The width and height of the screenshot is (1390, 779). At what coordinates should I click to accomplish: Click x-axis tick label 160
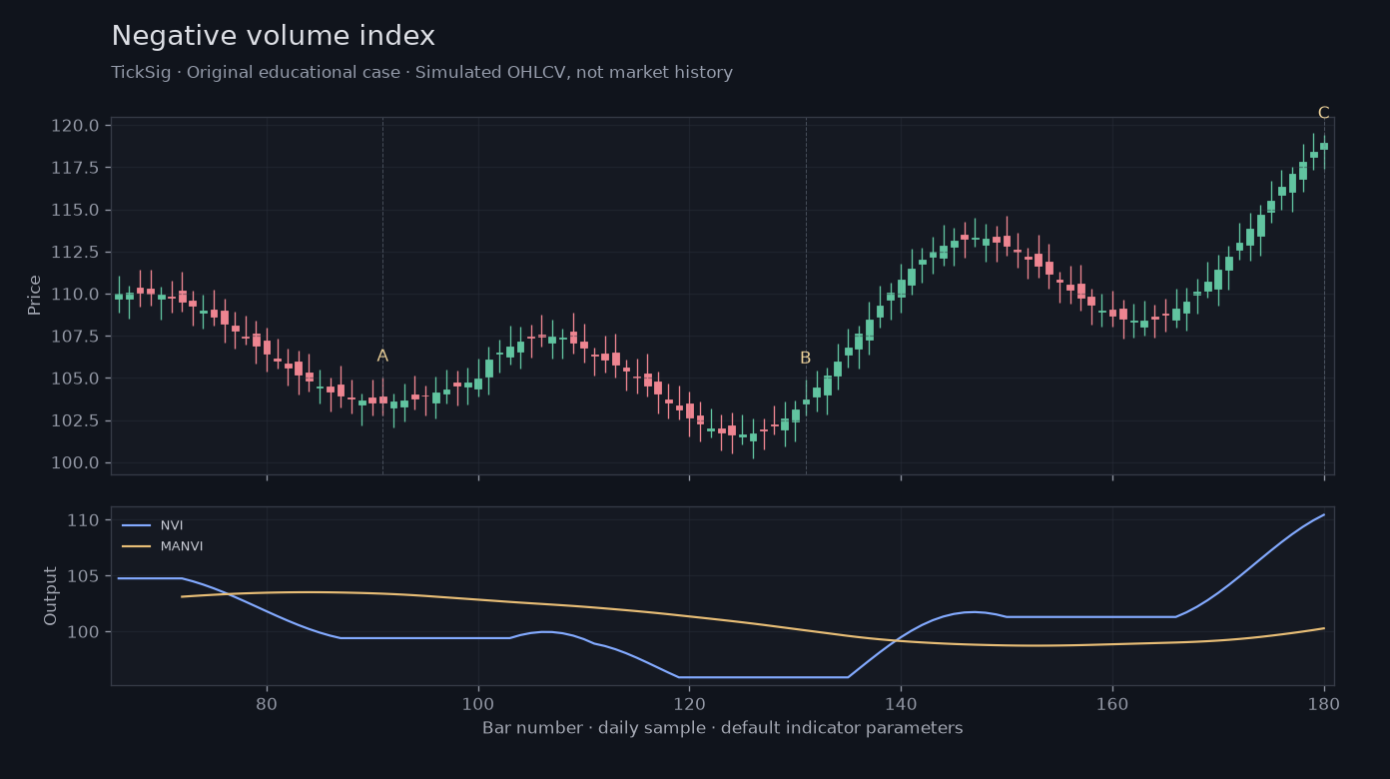point(1112,702)
